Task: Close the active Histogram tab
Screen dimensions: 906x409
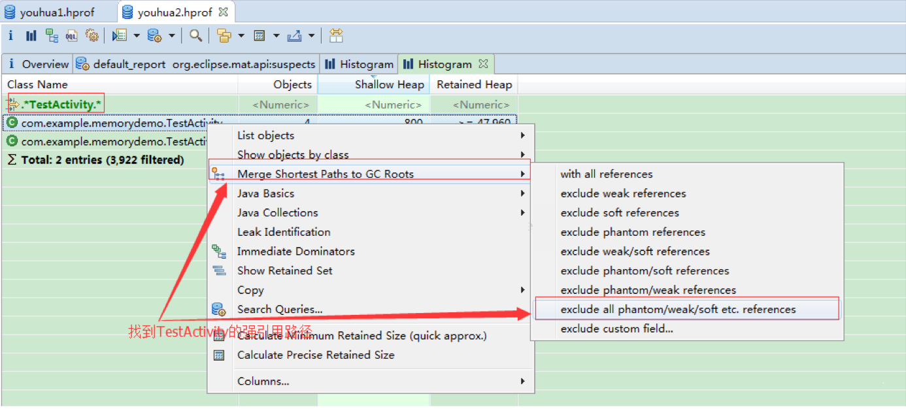Action: pyautogui.click(x=484, y=63)
